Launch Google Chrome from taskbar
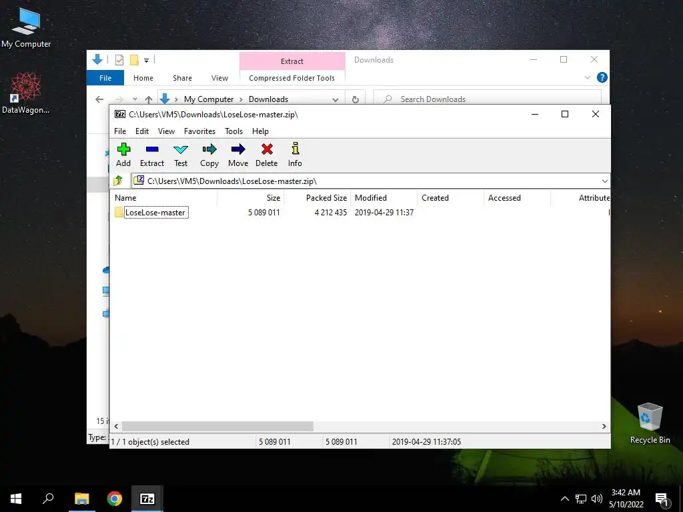Screen dimensions: 683x512 pos(115,499)
